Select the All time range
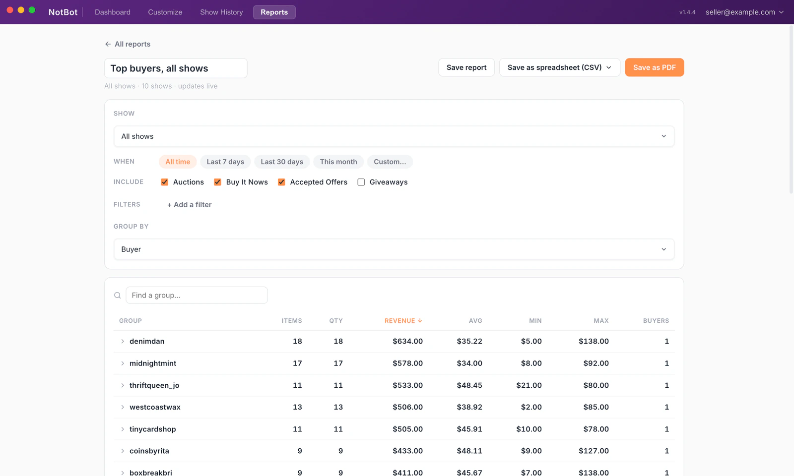The width and height of the screenshot is (794, 476). tap(178, 162)
